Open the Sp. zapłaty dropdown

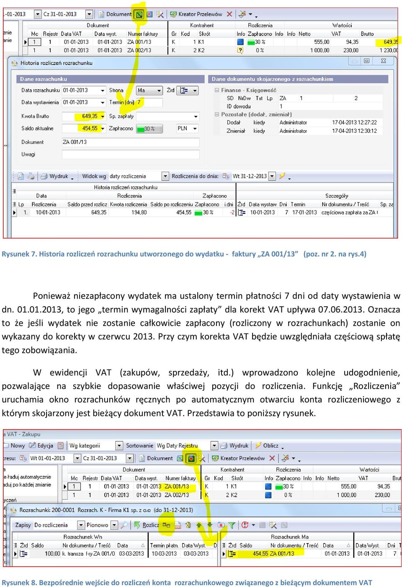[x=196, y=116]
